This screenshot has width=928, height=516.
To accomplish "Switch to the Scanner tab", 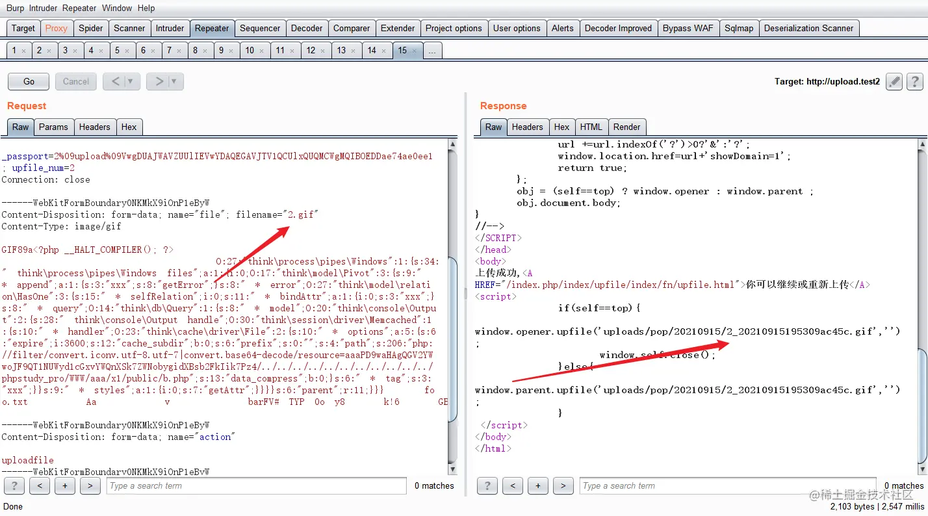I will [x=129, y=28].
